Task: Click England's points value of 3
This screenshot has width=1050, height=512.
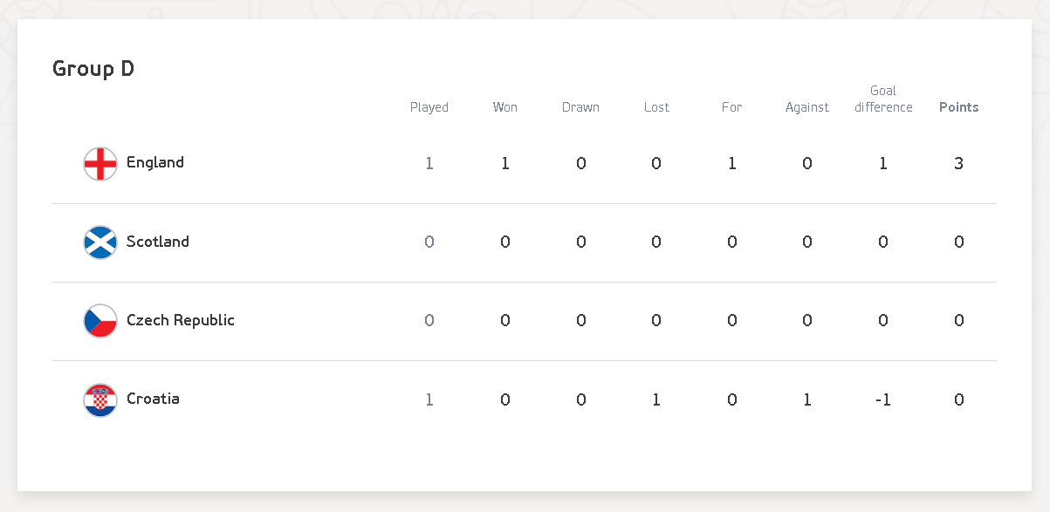Action: (959, 163)
